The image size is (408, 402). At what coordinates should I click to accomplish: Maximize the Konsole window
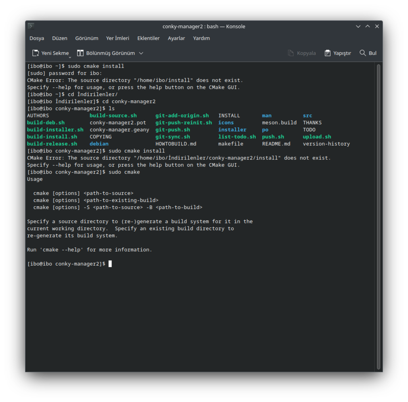pos(367,26)
